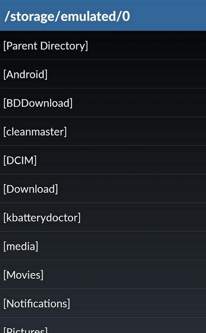Click blank row space beside [DCIM]

point(121,160)
